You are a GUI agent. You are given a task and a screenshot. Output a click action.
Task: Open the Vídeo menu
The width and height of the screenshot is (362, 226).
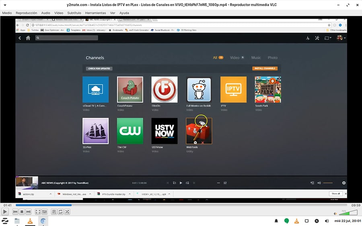click(x=59, y=13)
